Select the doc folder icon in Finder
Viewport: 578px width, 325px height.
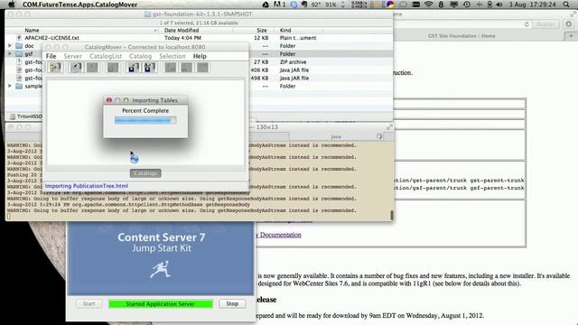tap(19, 46)
